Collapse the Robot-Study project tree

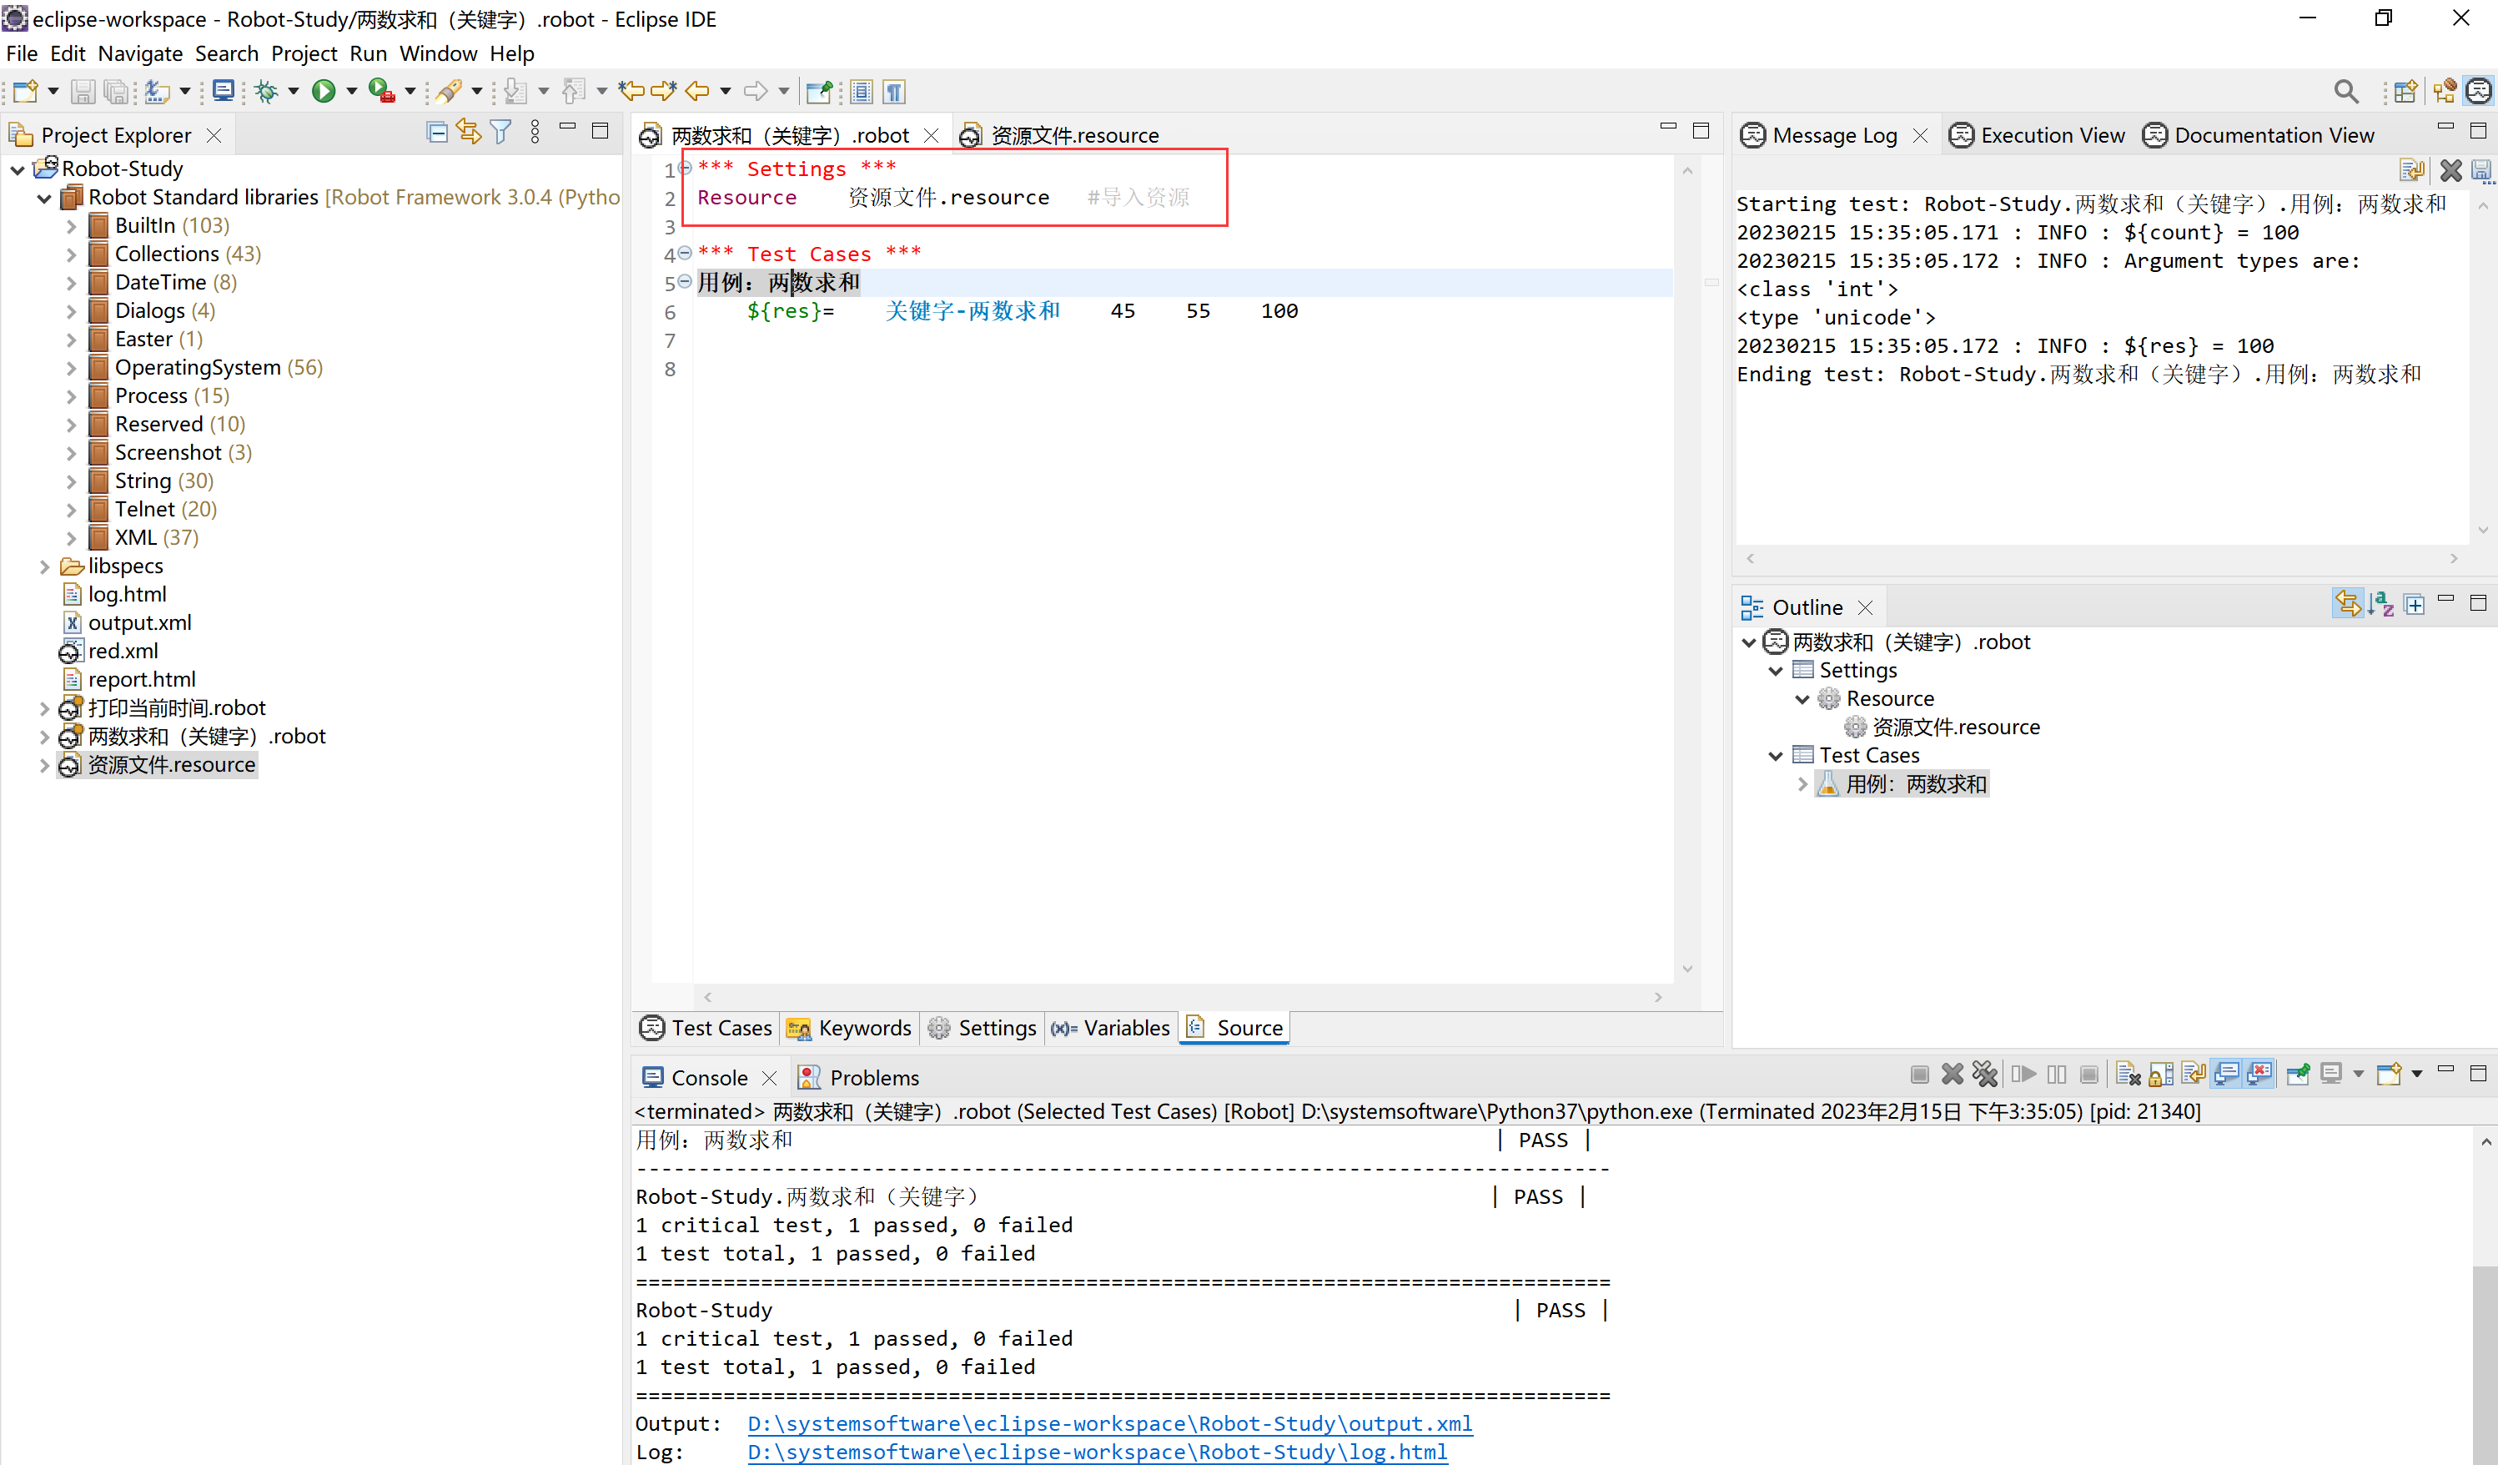click(x=18, y=169)
